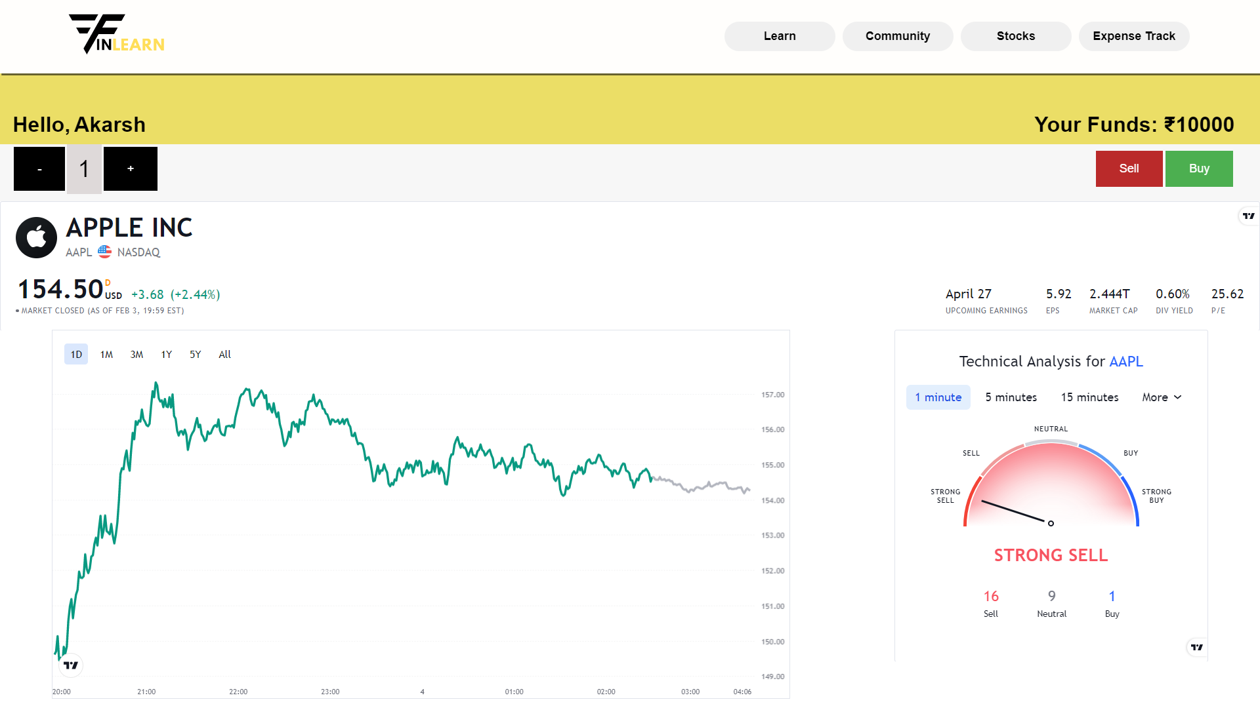Show All time chart range
The height and width of the screenshot is (708, 1260).
[x=224, y=354]
